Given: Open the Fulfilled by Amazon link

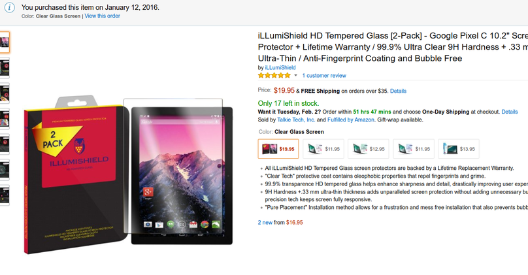Looking at the screenshot, I should [x=352, y=120].
